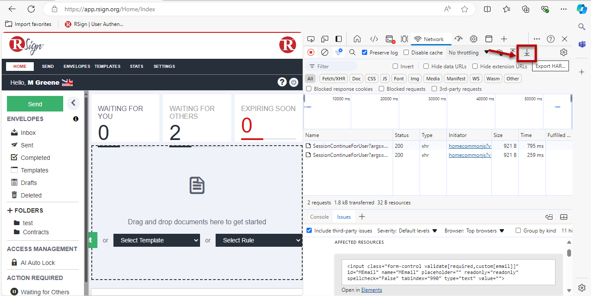Open Network settings gear
The image size is (591, 296).
(563, 52)
